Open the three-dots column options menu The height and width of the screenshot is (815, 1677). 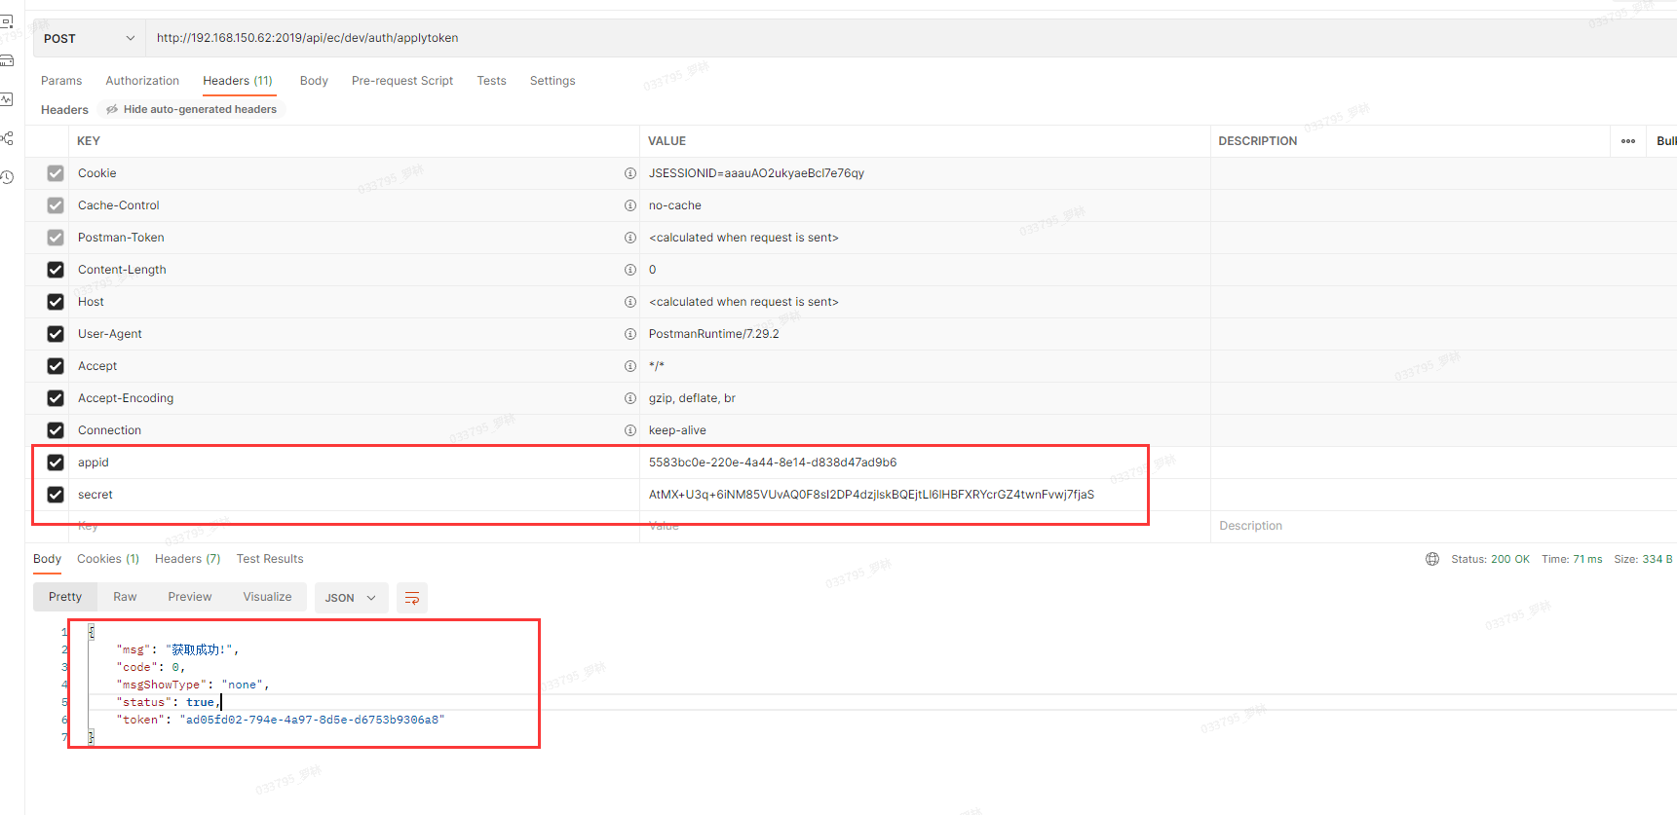[x=1628, y=141]
